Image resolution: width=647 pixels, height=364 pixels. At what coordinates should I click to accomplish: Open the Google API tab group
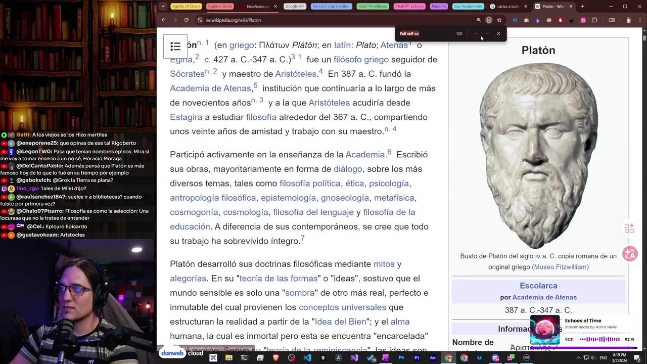tap(295, 7)
